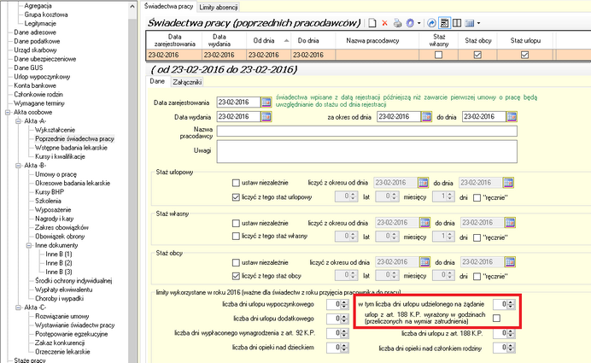This screenshot has width=591, height=363.
Task: Collapse the Inne dokumenty tree node
Action: point(29,245)
